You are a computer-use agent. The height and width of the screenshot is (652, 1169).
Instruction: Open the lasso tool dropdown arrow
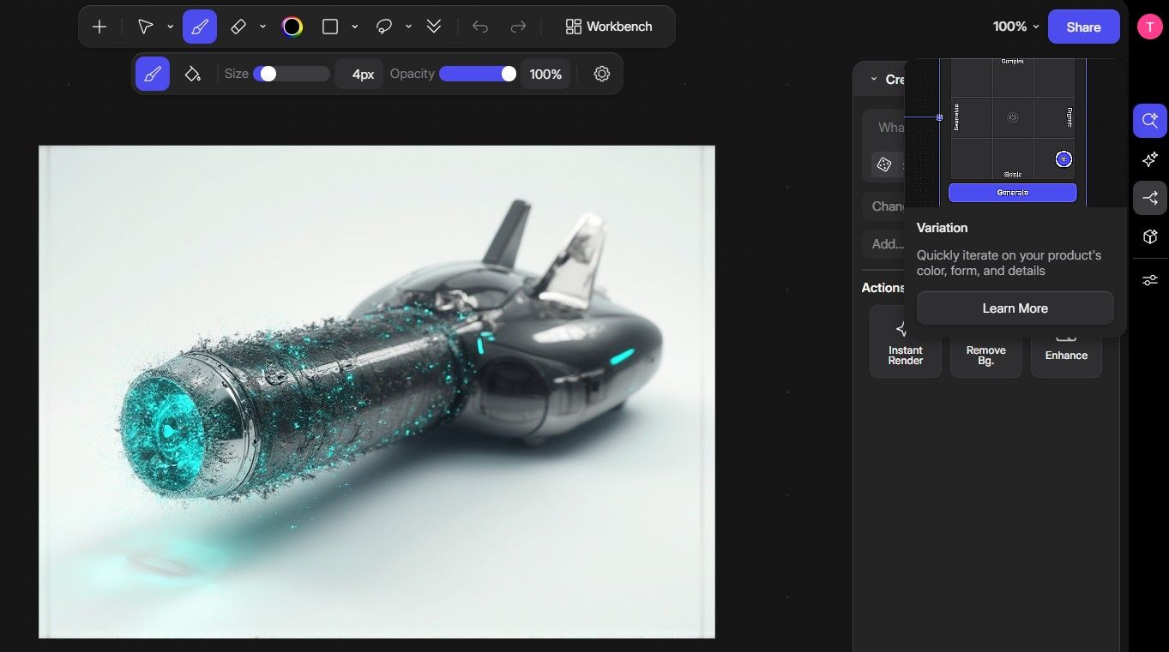(x=408, y=27)
